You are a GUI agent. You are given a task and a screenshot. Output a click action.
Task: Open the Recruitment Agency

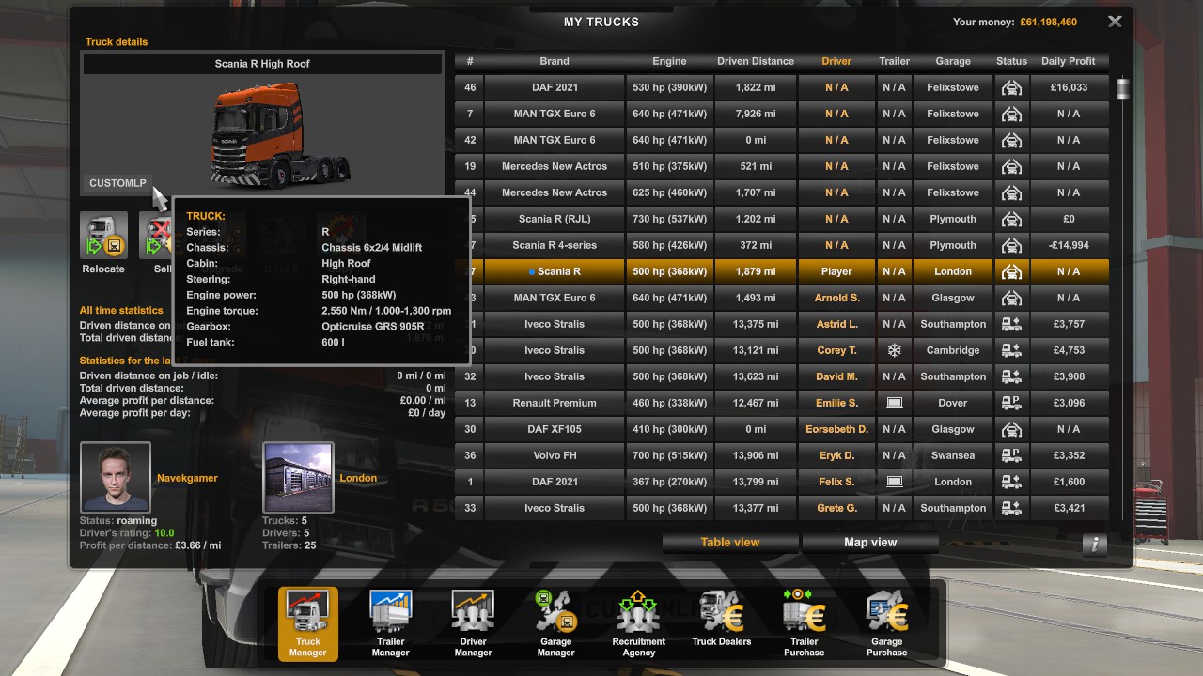[x=639, y=623]
